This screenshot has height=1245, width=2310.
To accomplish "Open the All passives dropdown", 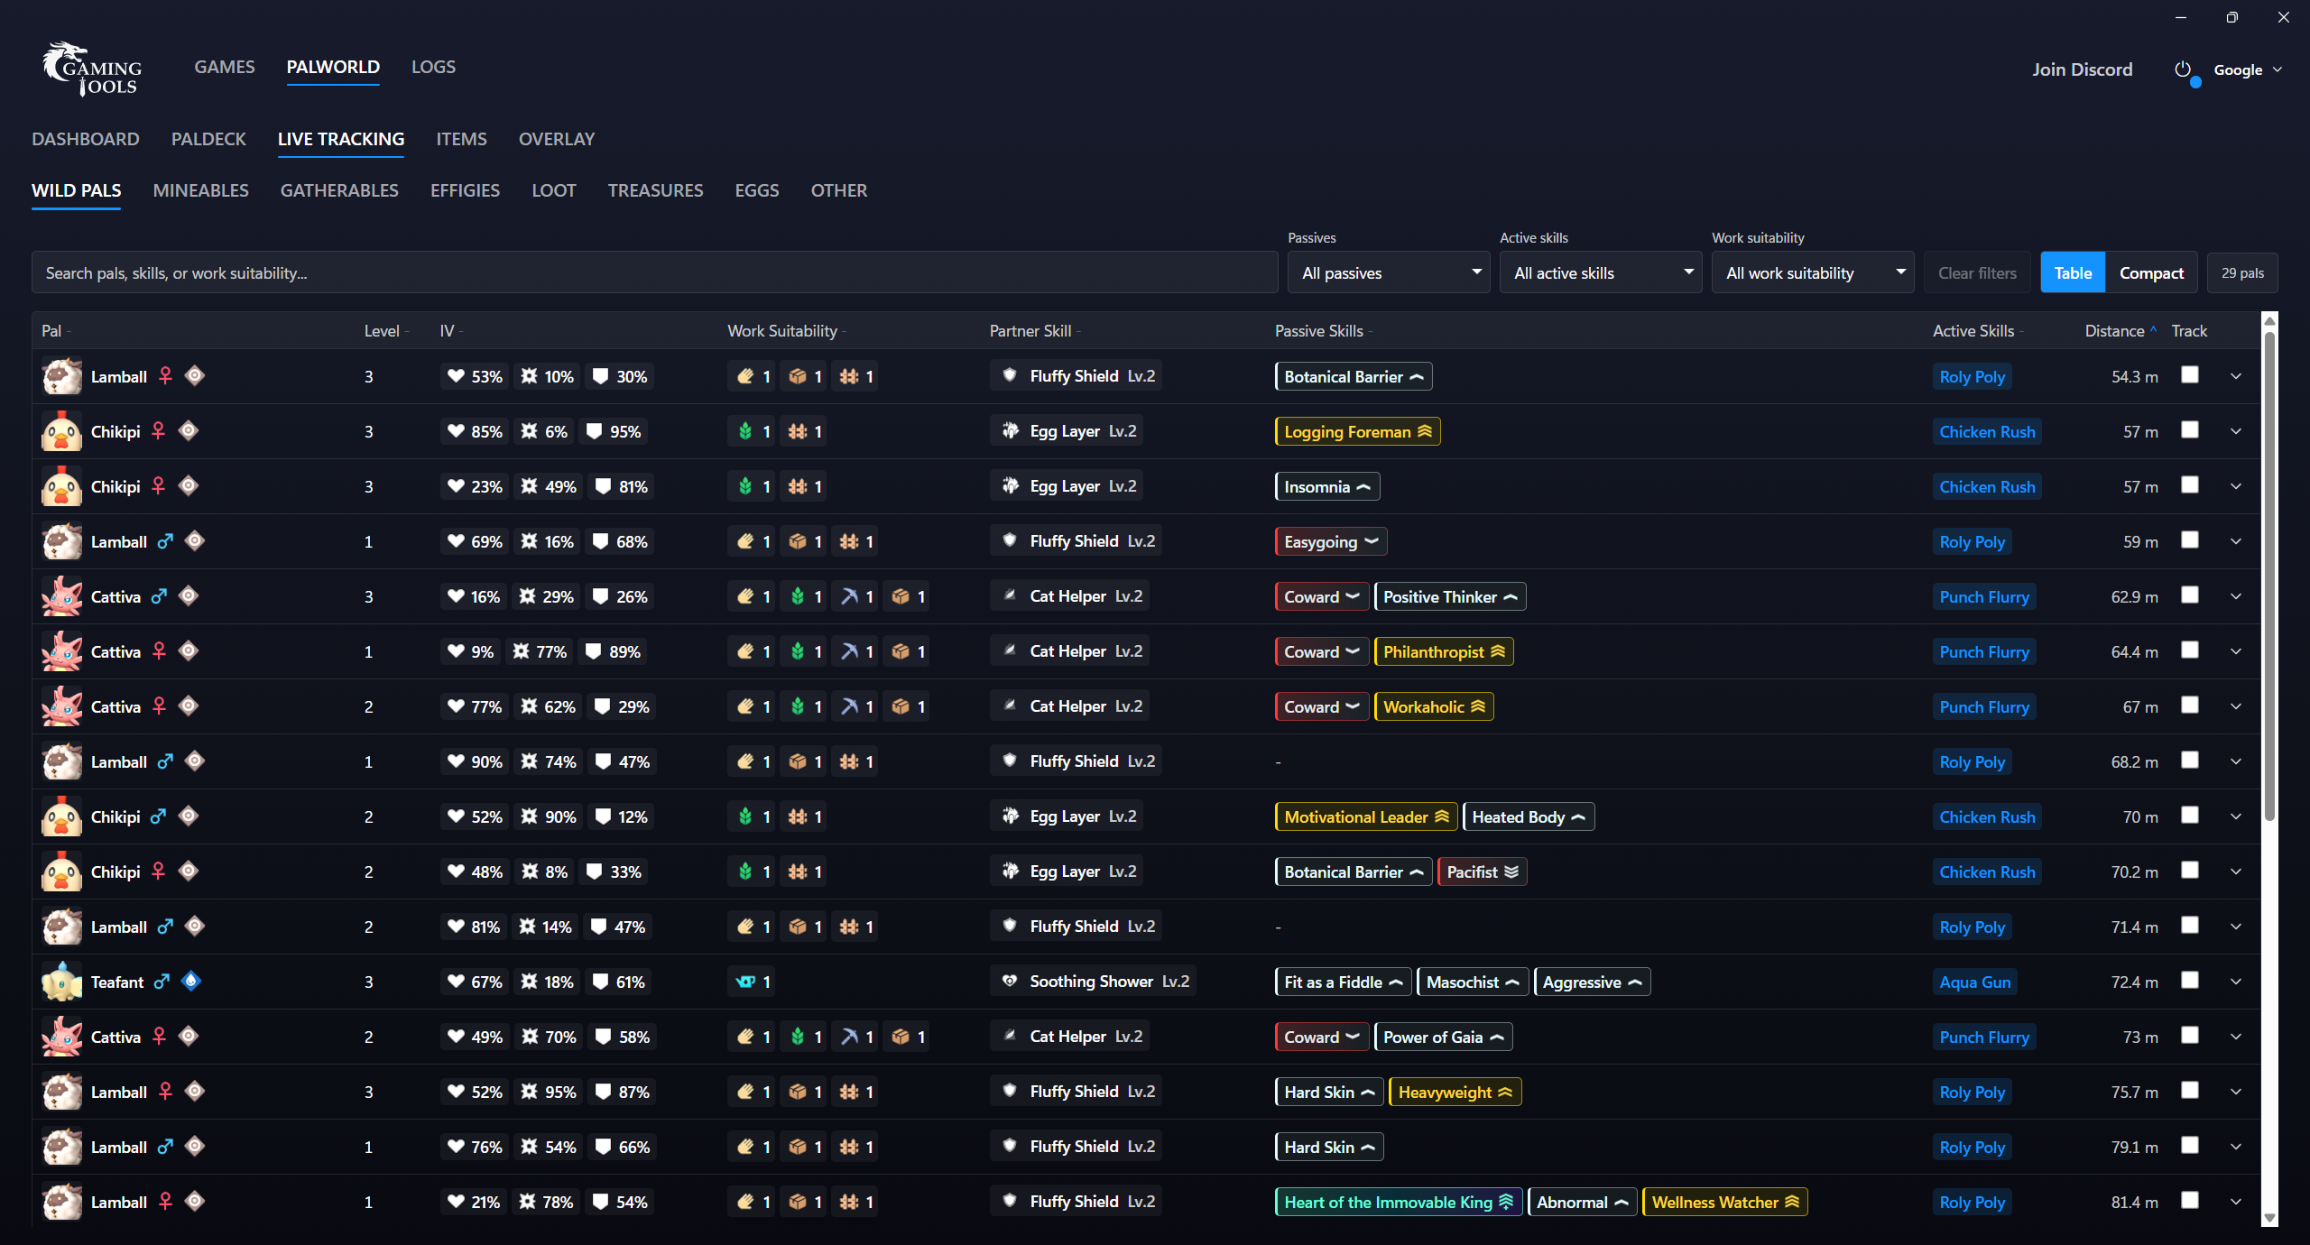I will pos(1389,272).
